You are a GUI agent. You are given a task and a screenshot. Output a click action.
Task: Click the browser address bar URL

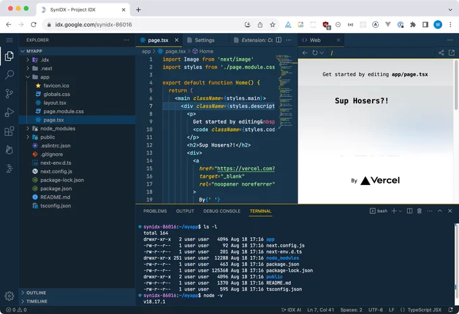[93, 24]
